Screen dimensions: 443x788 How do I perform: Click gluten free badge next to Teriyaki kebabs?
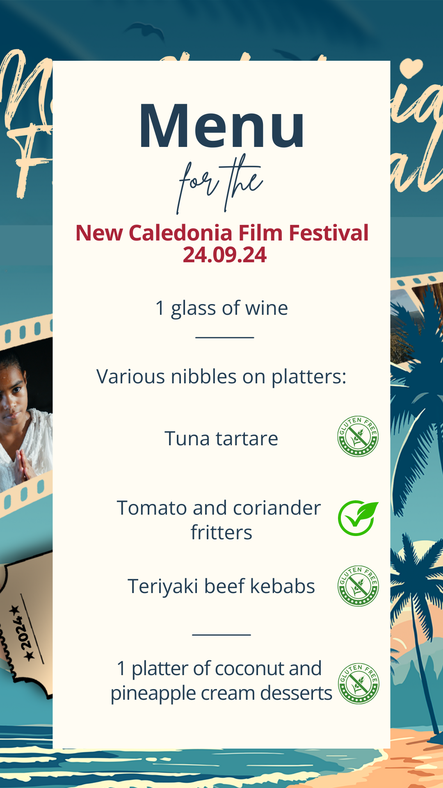(358, 586)
